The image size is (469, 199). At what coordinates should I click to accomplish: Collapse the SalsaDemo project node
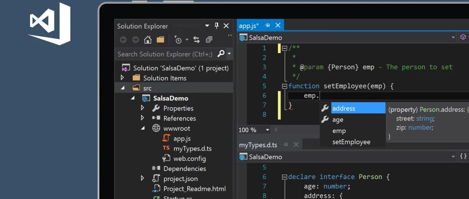(x=132, y=98)
